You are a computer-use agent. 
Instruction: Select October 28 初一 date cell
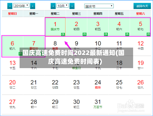pos(34,104)
